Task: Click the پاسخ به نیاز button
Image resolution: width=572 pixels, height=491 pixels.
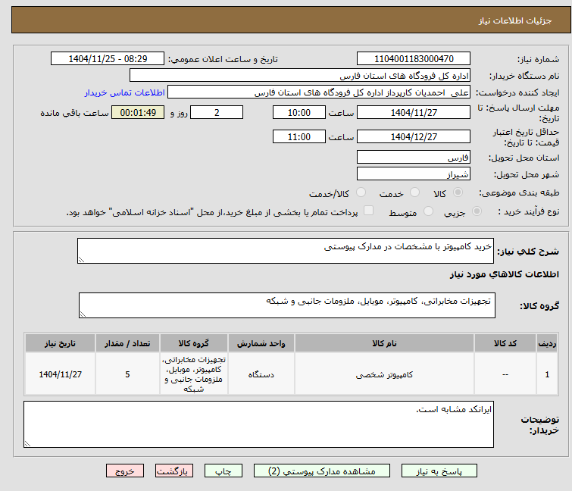Action: (x=439, y=471)
